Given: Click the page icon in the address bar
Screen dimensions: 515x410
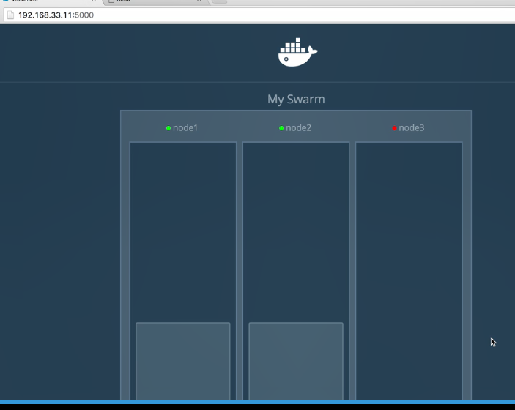Looking at the screenshot, I should (x=10, y=15).
